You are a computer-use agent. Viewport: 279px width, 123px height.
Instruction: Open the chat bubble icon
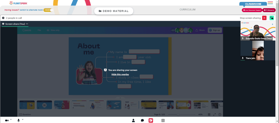click(142, 120)
